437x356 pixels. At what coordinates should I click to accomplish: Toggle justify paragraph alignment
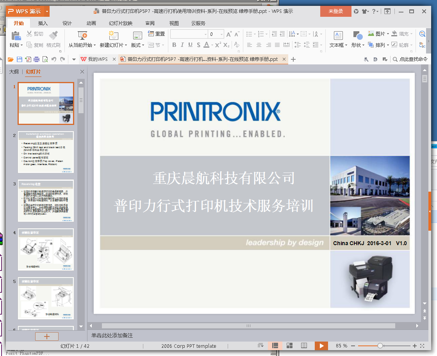click(277, 44)
